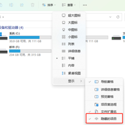Screen dimensions: 125x125
Task: Toggle 隐藏的项目 hidden items
Action: pos(104,119)
